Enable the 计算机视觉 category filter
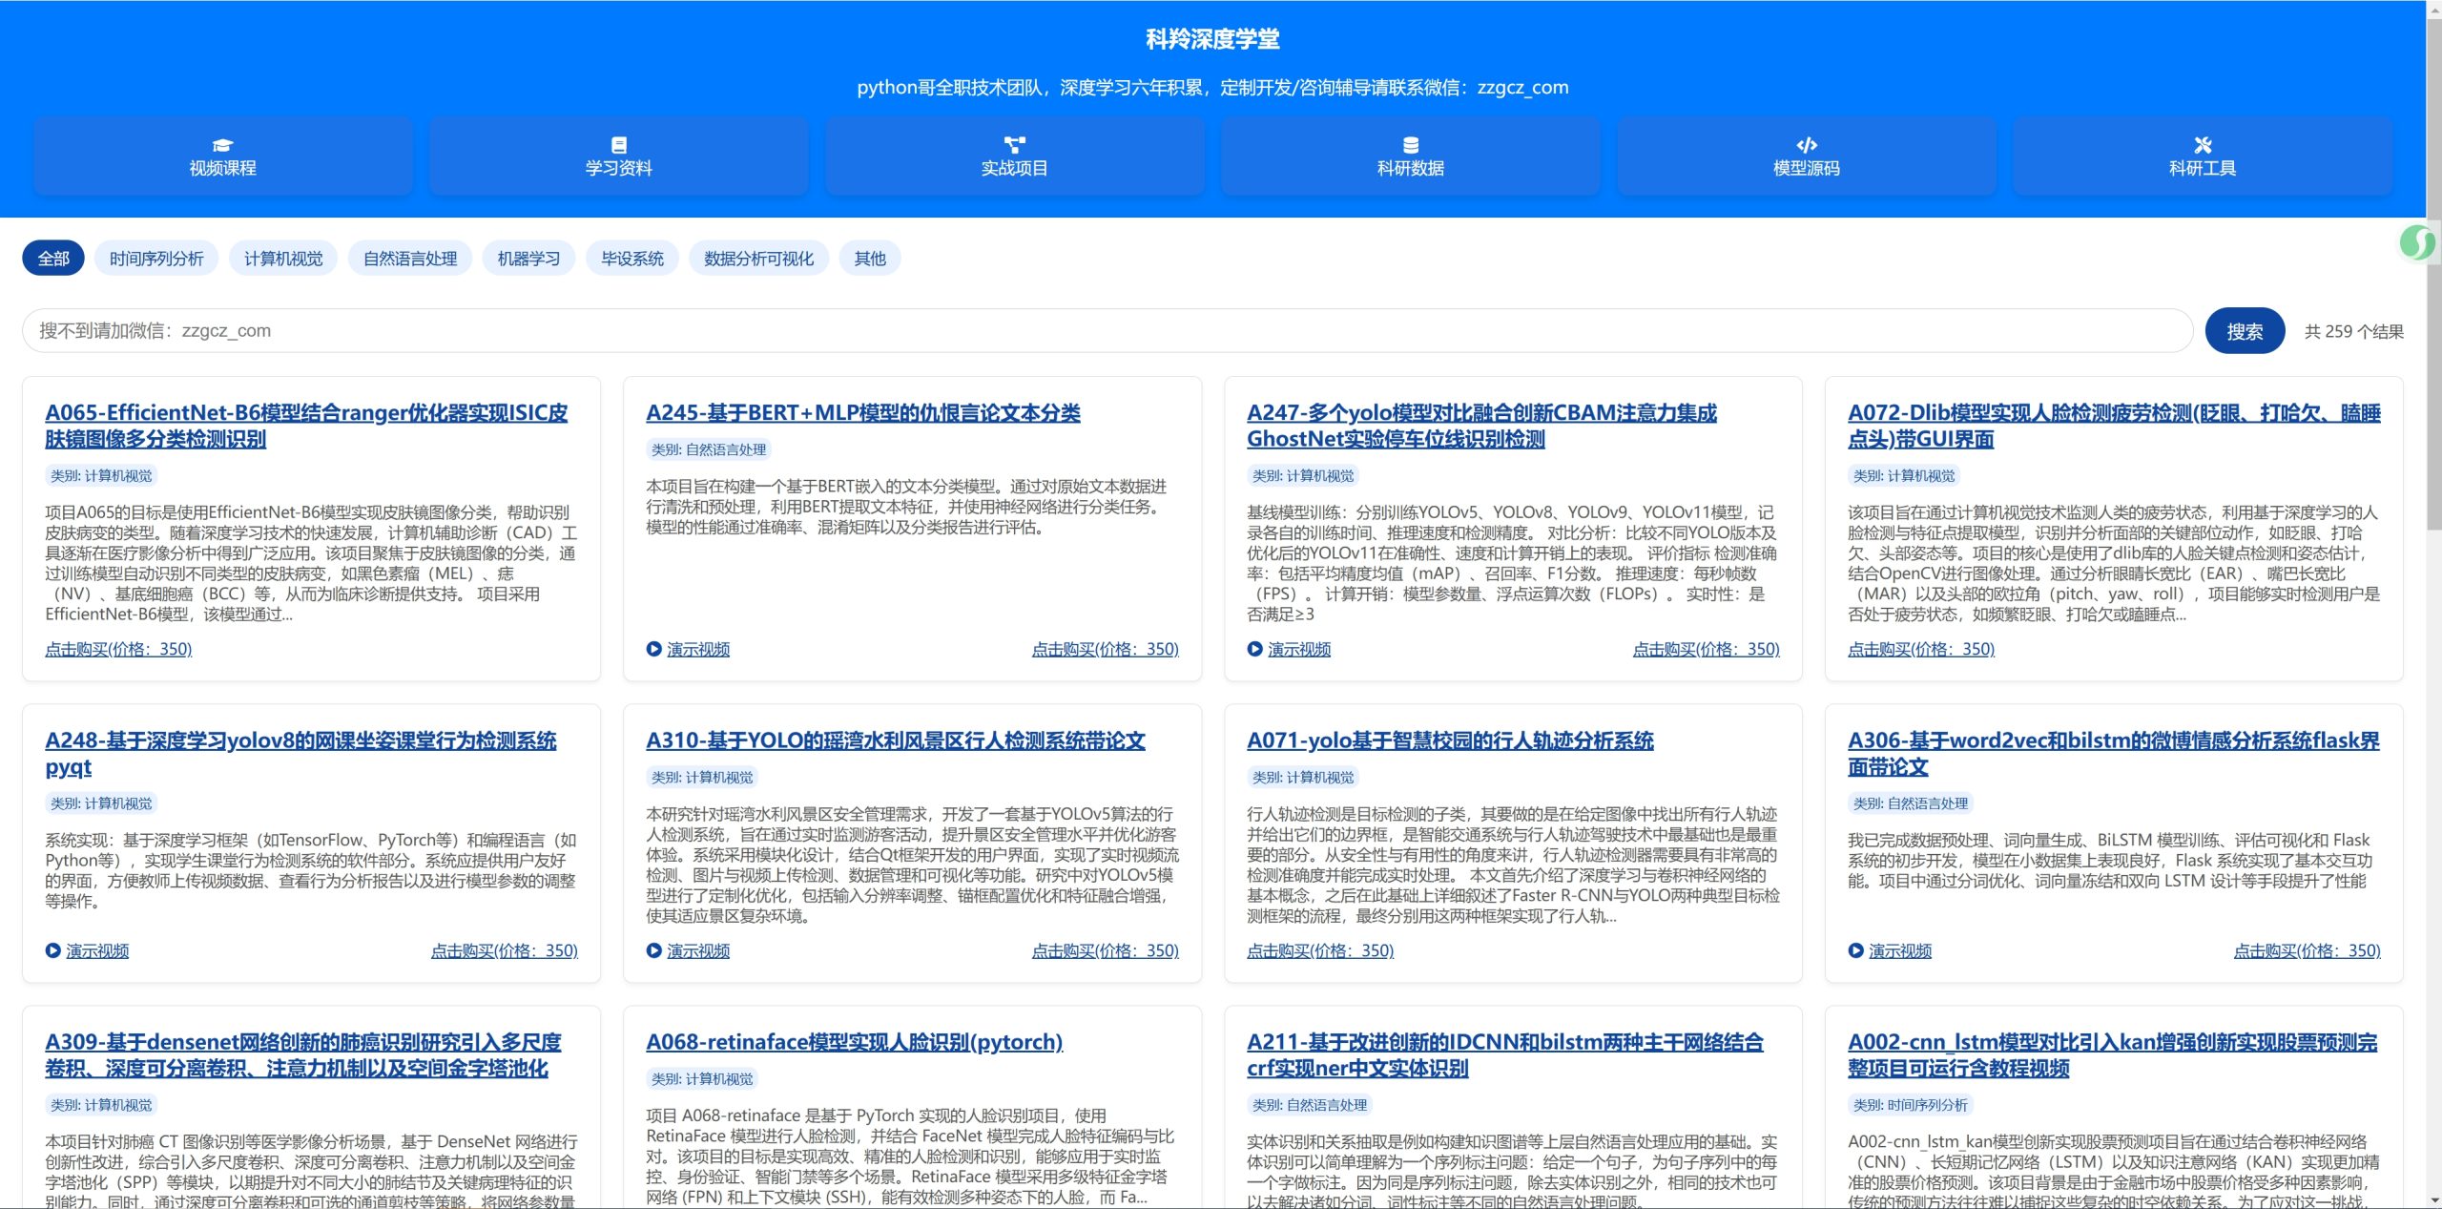The width and height of the screenshot is (2442, 1209). pos(282,258)
